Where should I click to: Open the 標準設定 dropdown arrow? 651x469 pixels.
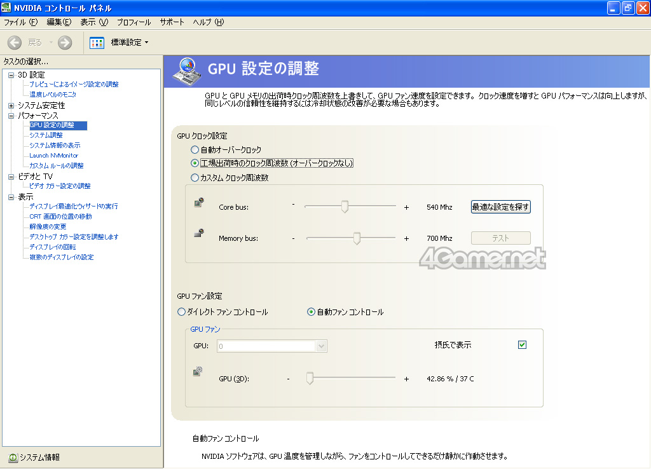[147, 43]
